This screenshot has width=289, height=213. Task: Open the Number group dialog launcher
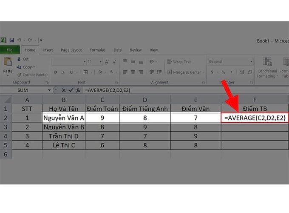[252, 82]
